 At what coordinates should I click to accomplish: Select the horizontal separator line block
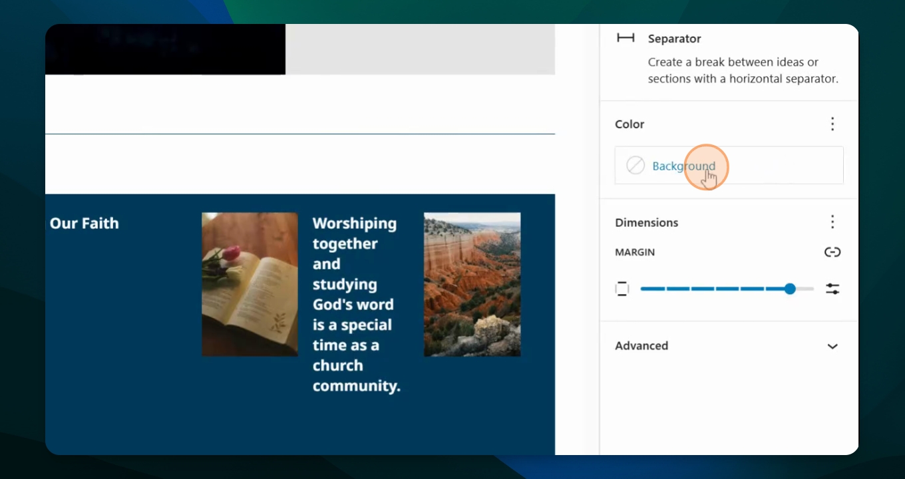point(300,134)
